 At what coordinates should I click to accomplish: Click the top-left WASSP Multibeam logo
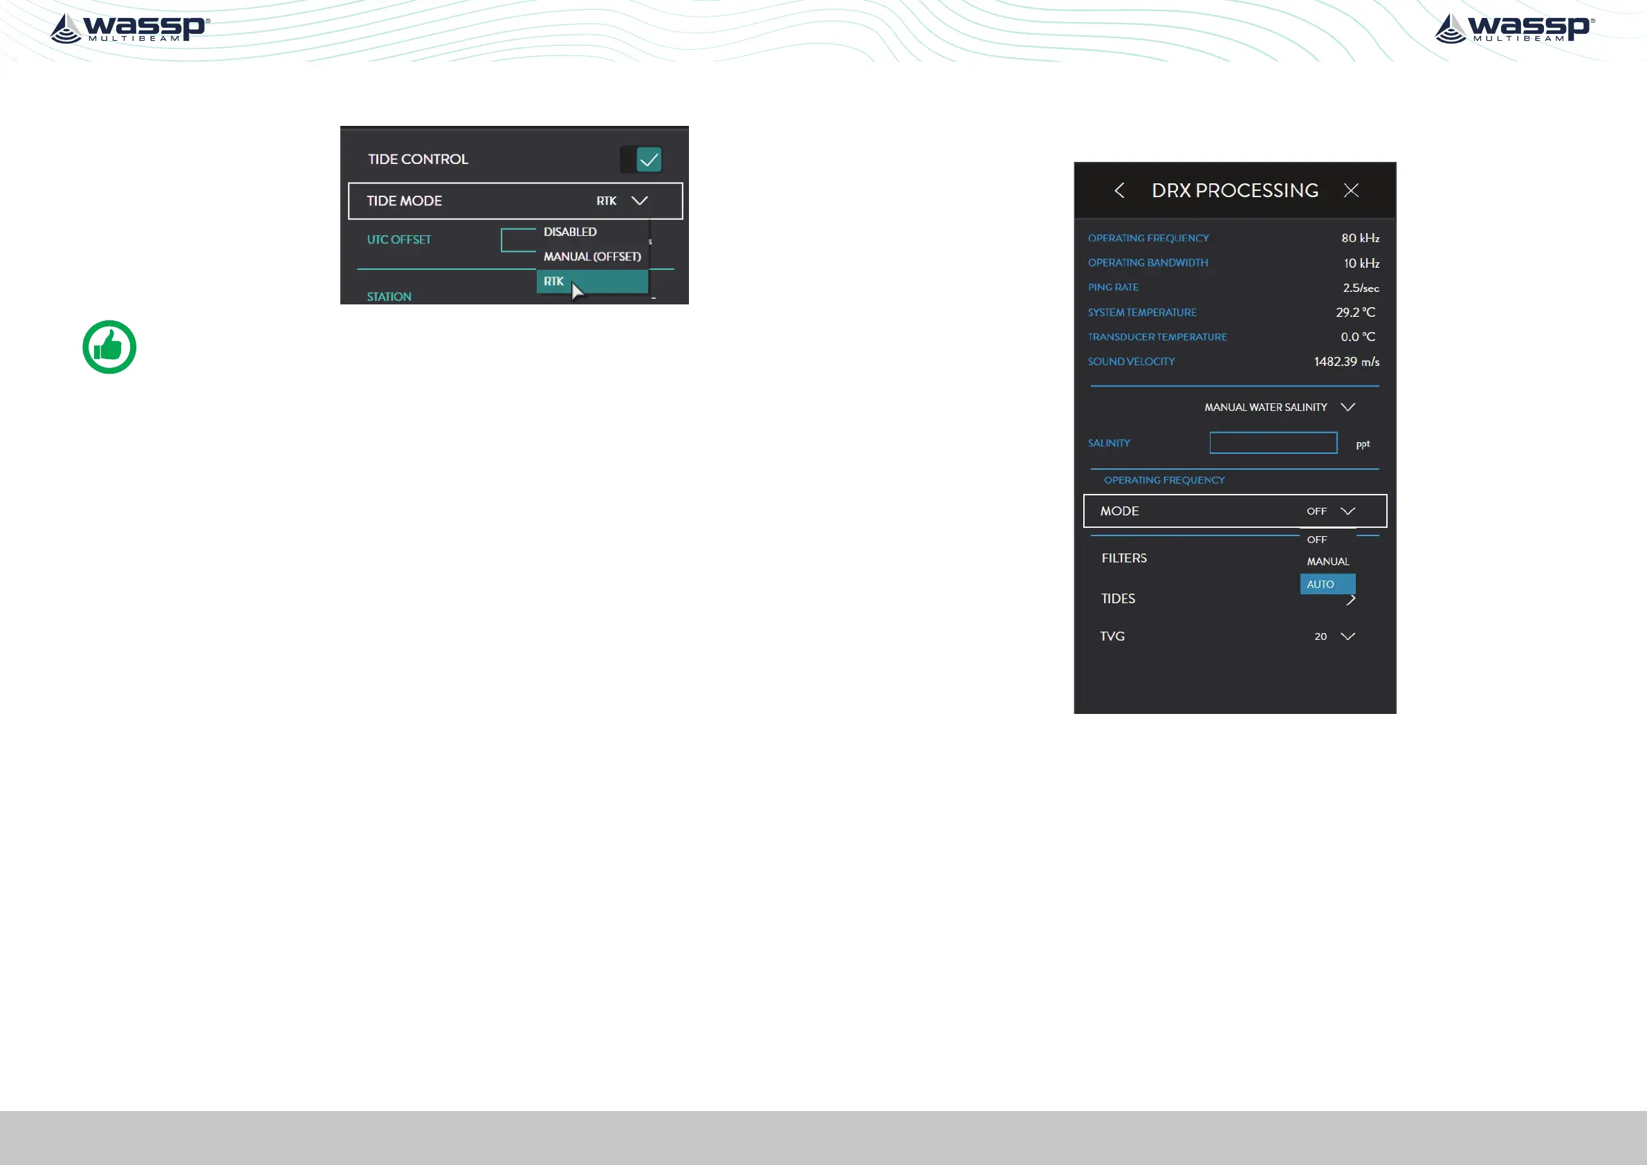pos(130,28)
